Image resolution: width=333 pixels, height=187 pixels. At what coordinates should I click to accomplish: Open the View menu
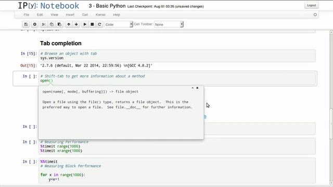pyautogui.click(x=54, y=15)
